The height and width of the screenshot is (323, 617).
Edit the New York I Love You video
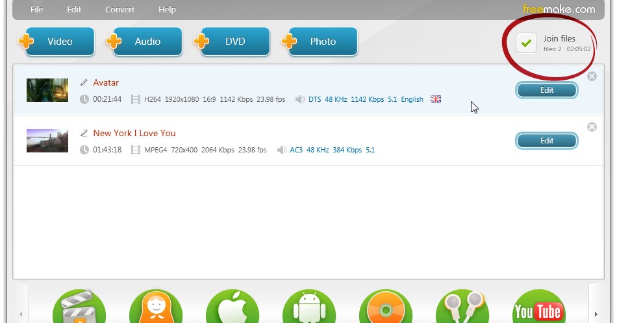pyautogui.click(x=547, y=141)
